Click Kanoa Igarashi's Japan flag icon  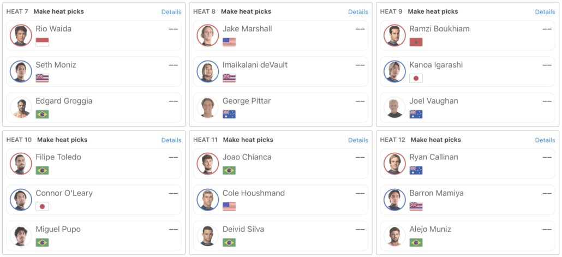416,78
